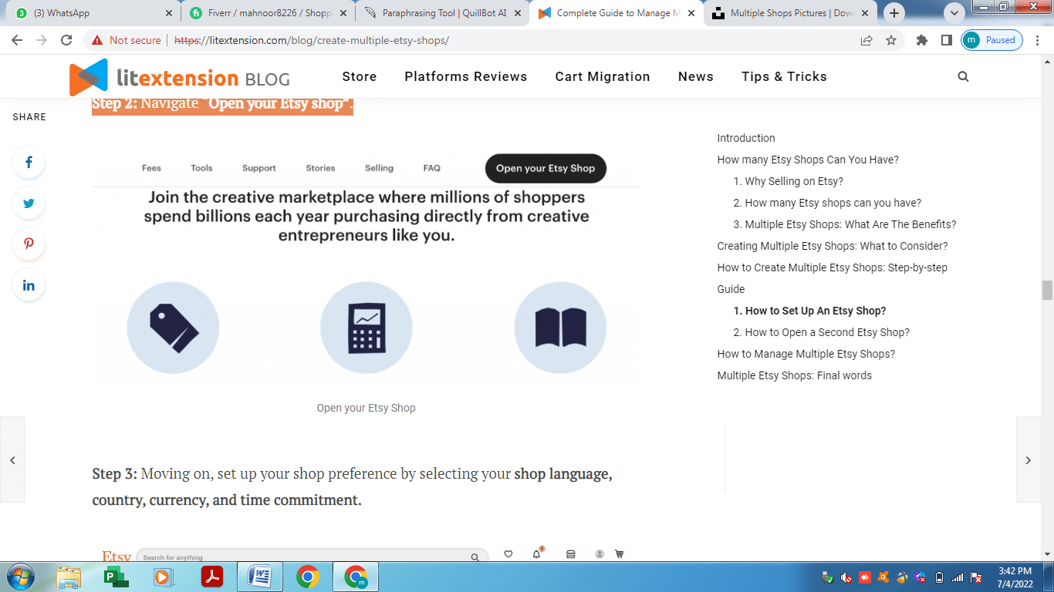1054x592 pixels.
Task: Click the network signal tray icon
Action: [x=958, y=577]
